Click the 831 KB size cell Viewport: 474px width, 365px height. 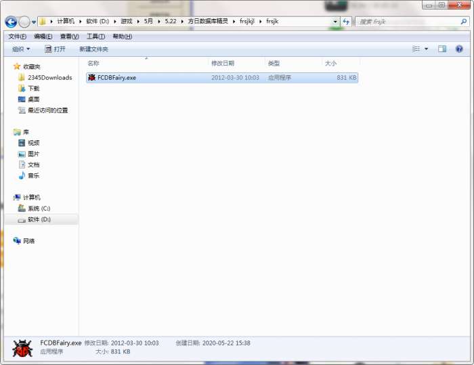pyautogui.click(x=347, y=78)
